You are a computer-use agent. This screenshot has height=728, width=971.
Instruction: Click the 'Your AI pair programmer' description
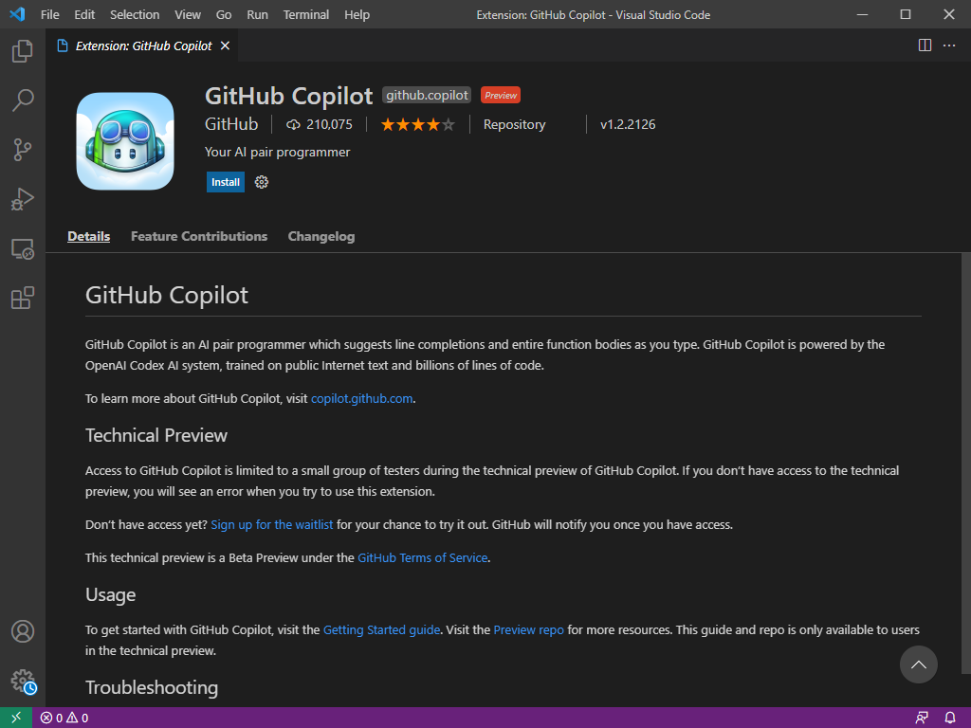278,153
